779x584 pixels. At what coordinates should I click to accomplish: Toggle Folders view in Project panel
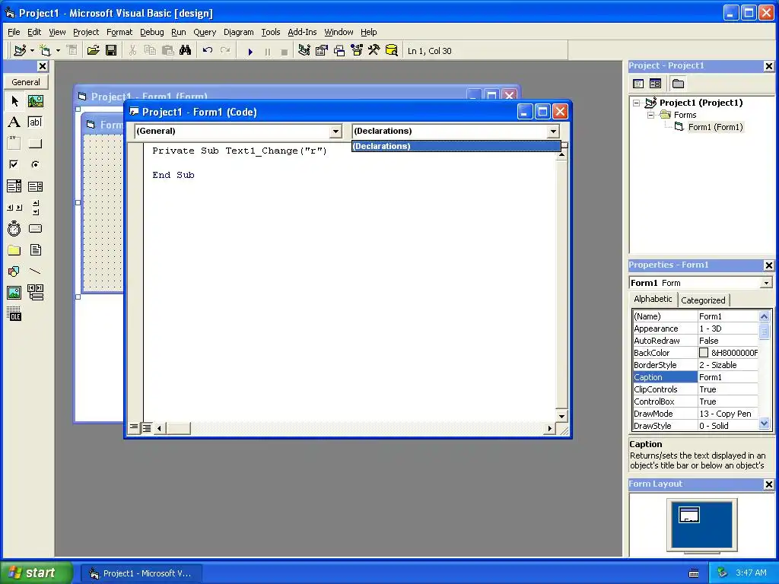click(678, 84)
